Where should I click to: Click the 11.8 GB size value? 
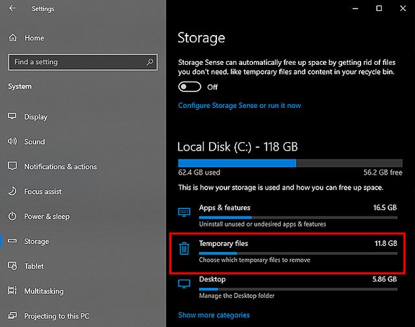(x=386, y=243)
